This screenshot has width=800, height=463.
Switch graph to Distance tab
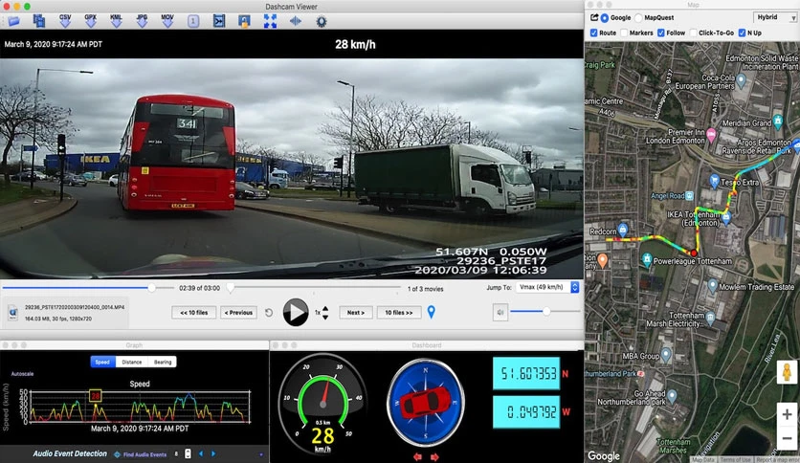click(132, 362)
